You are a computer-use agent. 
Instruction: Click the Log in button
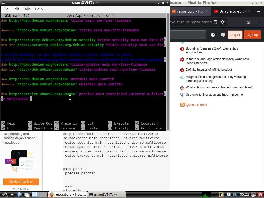[x=235, y=35]
